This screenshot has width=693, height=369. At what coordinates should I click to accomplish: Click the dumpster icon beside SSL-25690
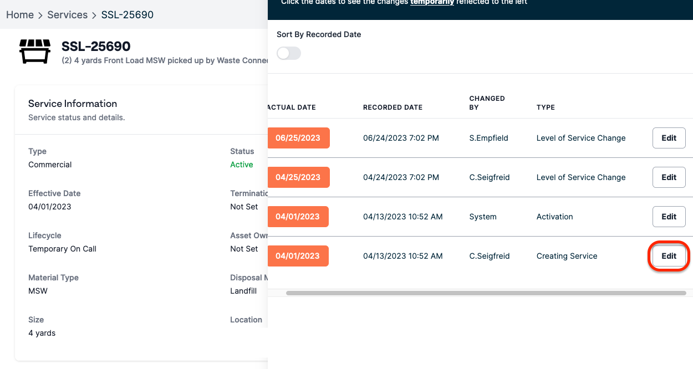click(35, 52)
